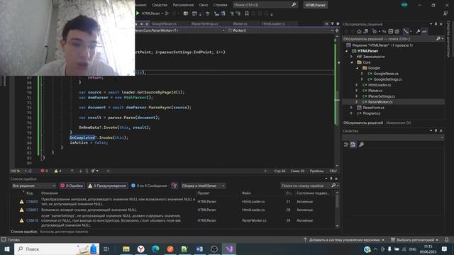Screen dimensions: 454x255
Task: Expand the Зависимости node
Action: [x=352, y=57]
